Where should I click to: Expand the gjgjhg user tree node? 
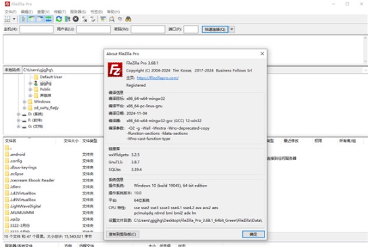pos(30,84)
